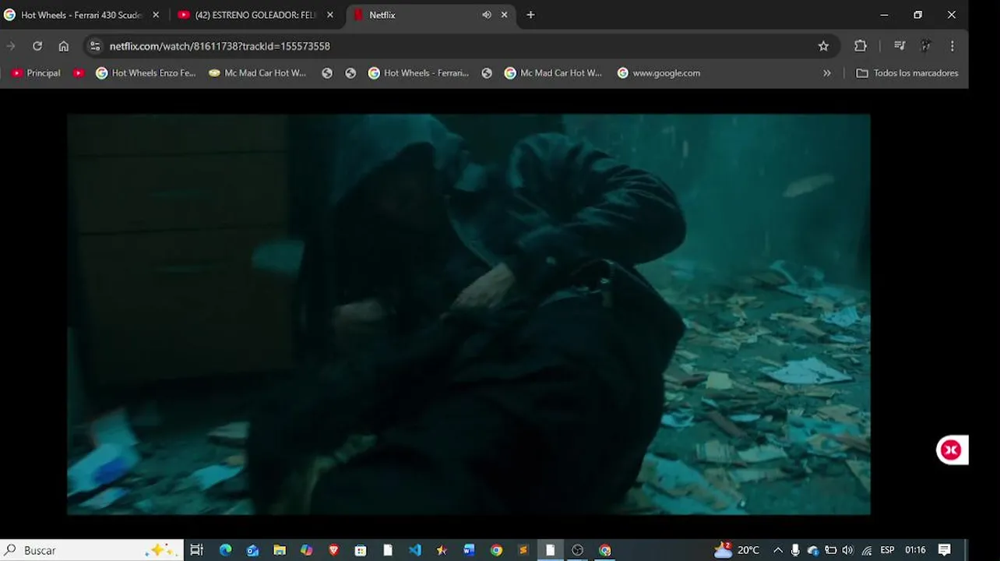Open the Todos los marcadores folder
1000x561 pixels.
pyautogui.click(x=907, y=73)
